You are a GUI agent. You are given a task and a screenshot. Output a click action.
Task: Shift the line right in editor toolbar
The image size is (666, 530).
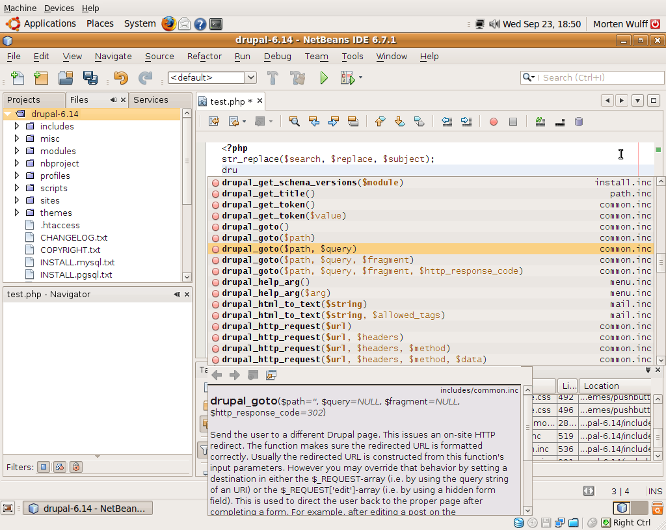coord(466,122)
